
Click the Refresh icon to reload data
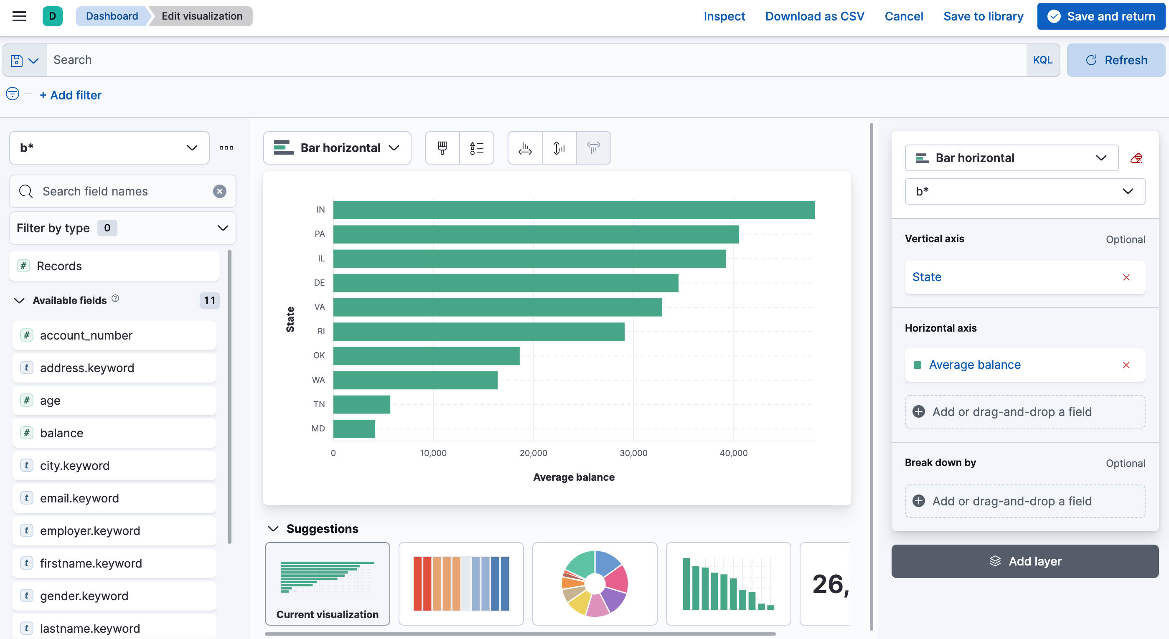(1093, 59)
